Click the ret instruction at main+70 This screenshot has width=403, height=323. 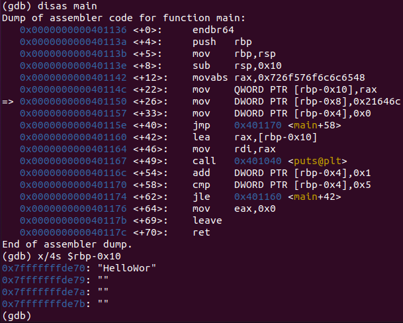click(201, 232)
